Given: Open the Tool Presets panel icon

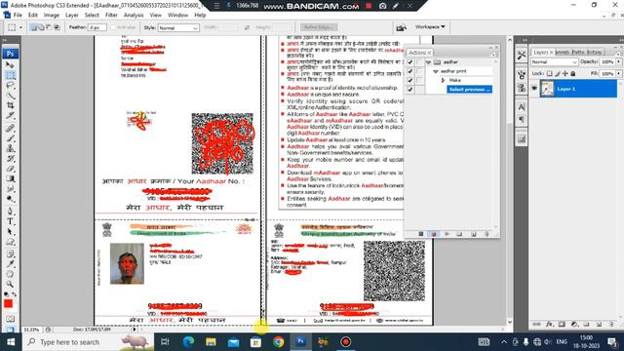Looking at the screenshot, I should coord(522,55).
